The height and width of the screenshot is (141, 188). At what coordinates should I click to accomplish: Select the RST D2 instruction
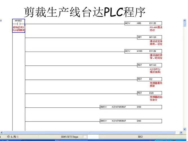[x=149, y=79]
